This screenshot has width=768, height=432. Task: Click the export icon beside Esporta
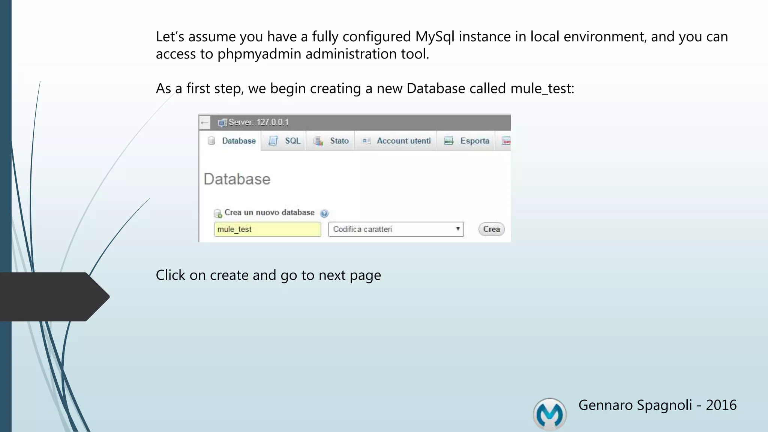click(448, 141)
